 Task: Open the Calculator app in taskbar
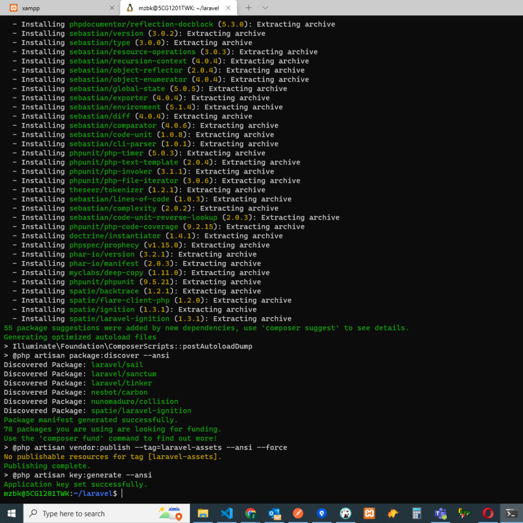417,513
